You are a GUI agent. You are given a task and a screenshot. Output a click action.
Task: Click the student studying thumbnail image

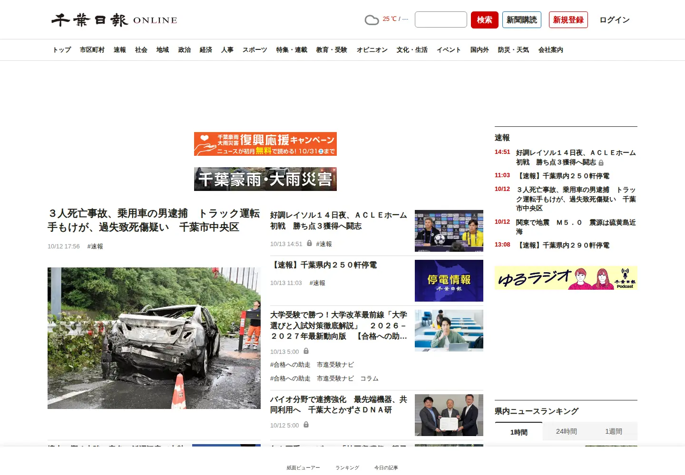[449, 331]
